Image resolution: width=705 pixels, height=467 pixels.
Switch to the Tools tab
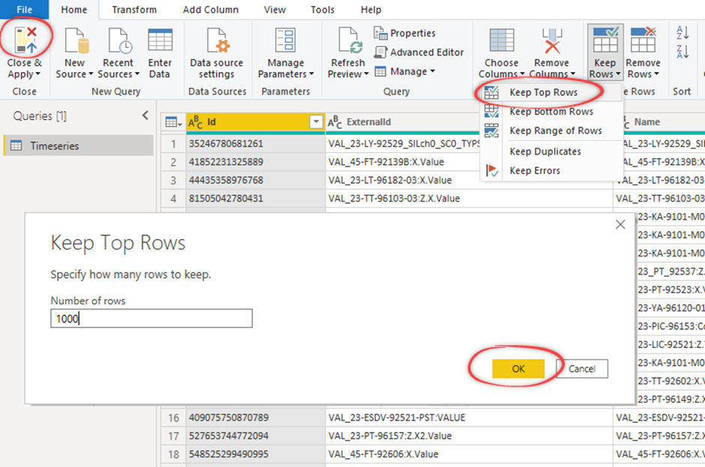[322, 10]
